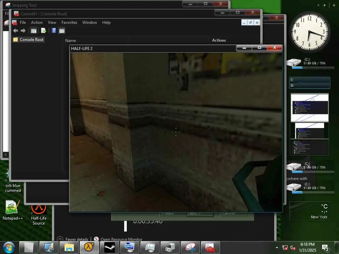Screen dimensions: 339x254
Task: Collapse with the Fewer details chevron
Action: click(60, 239)
